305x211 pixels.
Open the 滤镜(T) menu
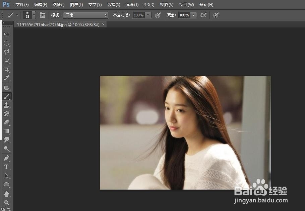pyautogui.click(x=132, y=4)
